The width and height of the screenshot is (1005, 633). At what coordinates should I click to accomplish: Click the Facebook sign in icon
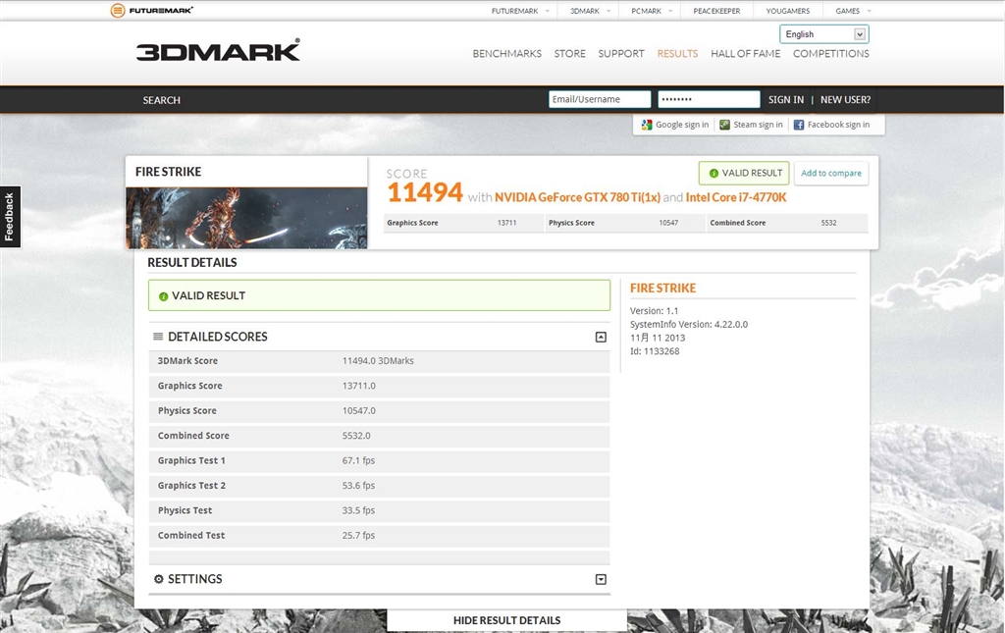click(799, 125)
